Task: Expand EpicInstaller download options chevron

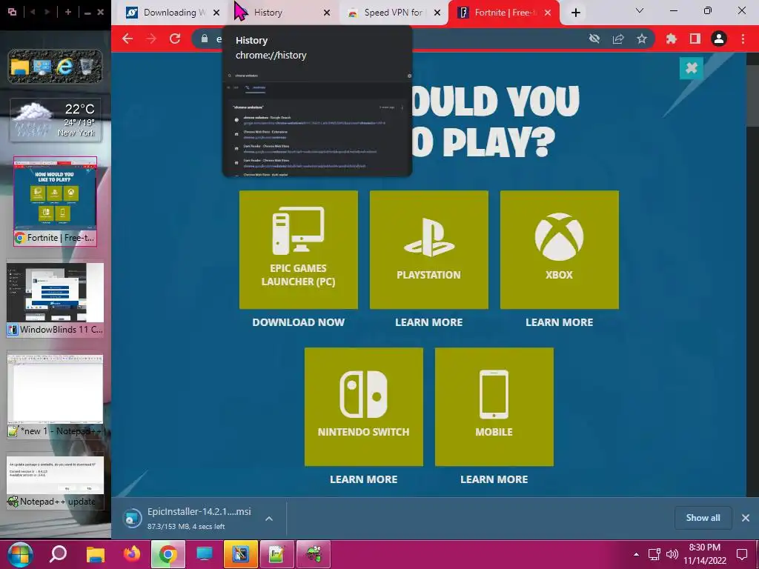Action: [269, 518]
